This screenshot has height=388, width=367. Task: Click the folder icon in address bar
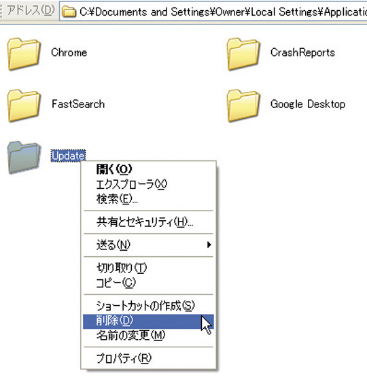coord(69,12)
